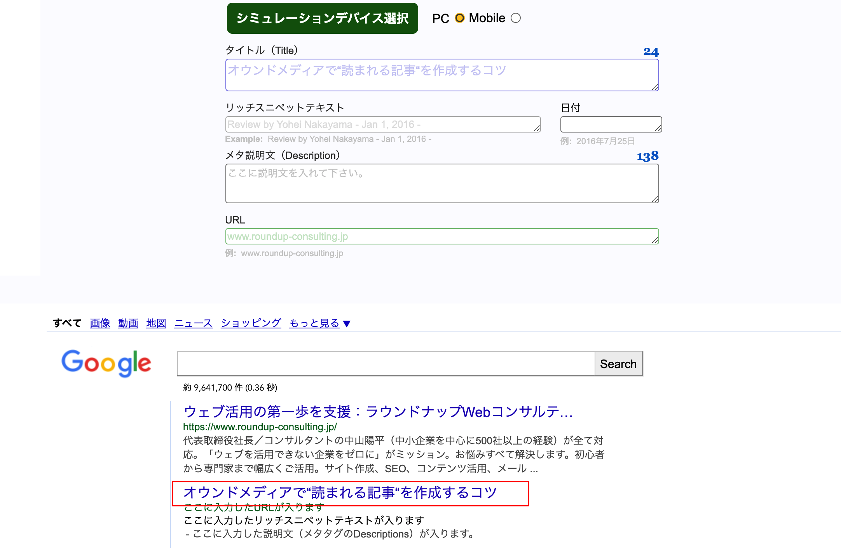Viewport: 841px width, 548px height.
Task: Click the 例: 2016年7月25日 date hint
Action: coord(597,141)
